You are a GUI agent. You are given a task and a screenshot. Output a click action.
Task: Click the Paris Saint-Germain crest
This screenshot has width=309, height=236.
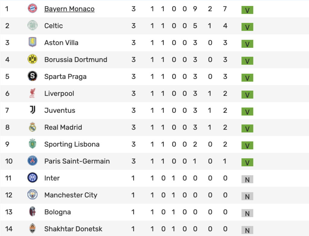point(32,161)
